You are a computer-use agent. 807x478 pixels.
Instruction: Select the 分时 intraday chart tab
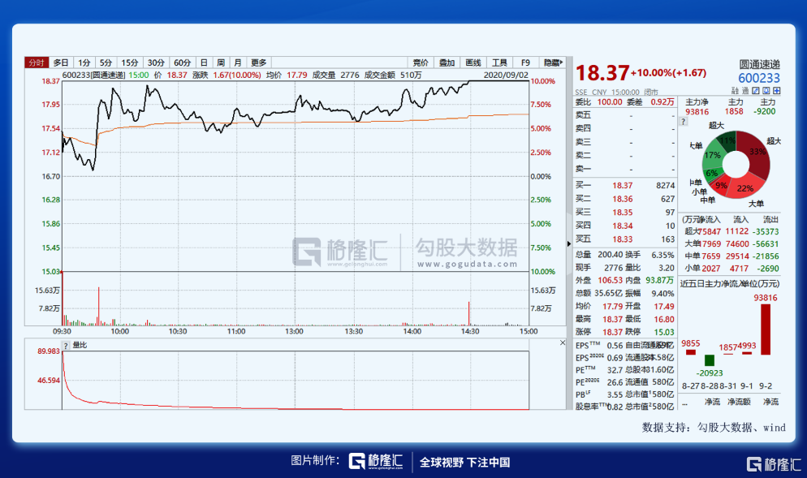[37, 62]
